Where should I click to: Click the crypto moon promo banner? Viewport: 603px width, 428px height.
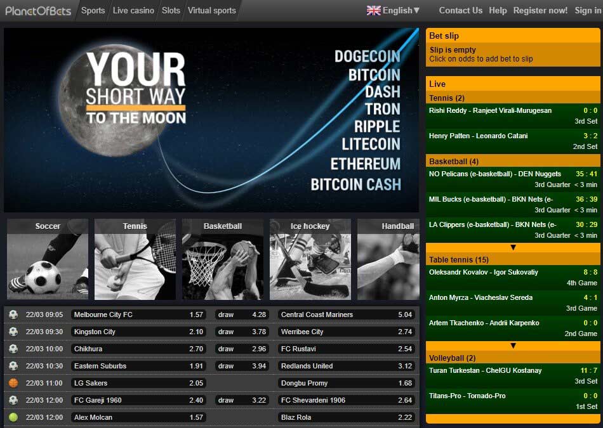[x=211, y=120]
